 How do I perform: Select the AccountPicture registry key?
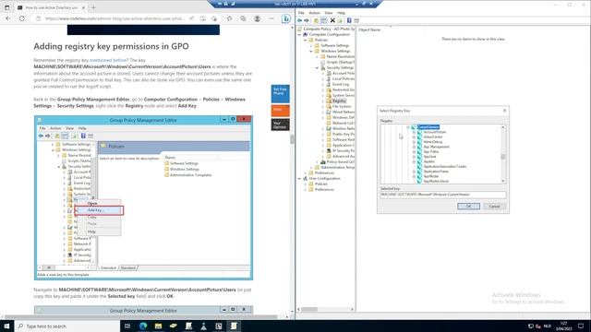[435, 132]
